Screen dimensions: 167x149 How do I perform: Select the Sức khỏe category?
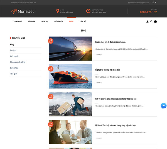14,68
